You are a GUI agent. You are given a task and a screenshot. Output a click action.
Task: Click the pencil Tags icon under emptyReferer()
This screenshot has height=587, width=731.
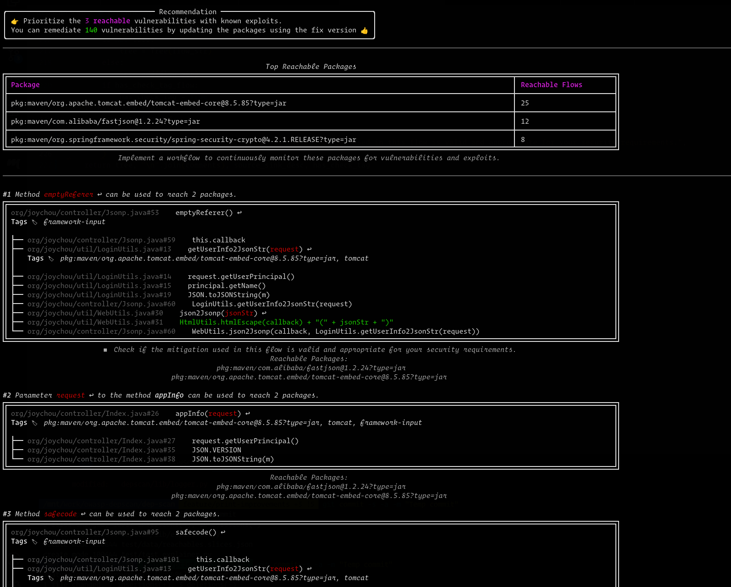pyautogui.click(x=34, y=222)
